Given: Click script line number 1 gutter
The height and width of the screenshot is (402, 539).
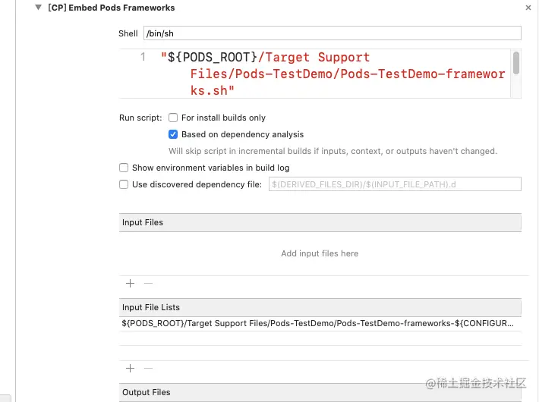Looking at the screenshot, I should (x=143, y=57).
